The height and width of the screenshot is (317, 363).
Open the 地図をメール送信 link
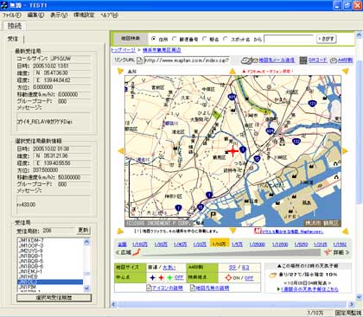click(x=277, y=60)
